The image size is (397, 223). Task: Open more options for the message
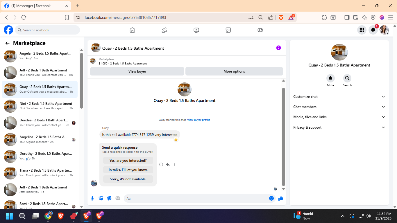(x=174, y=164)
